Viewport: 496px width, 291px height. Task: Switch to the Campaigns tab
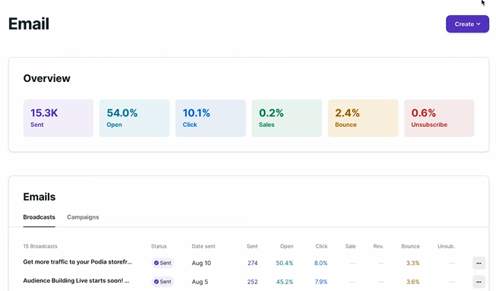(x=83, y=217)
